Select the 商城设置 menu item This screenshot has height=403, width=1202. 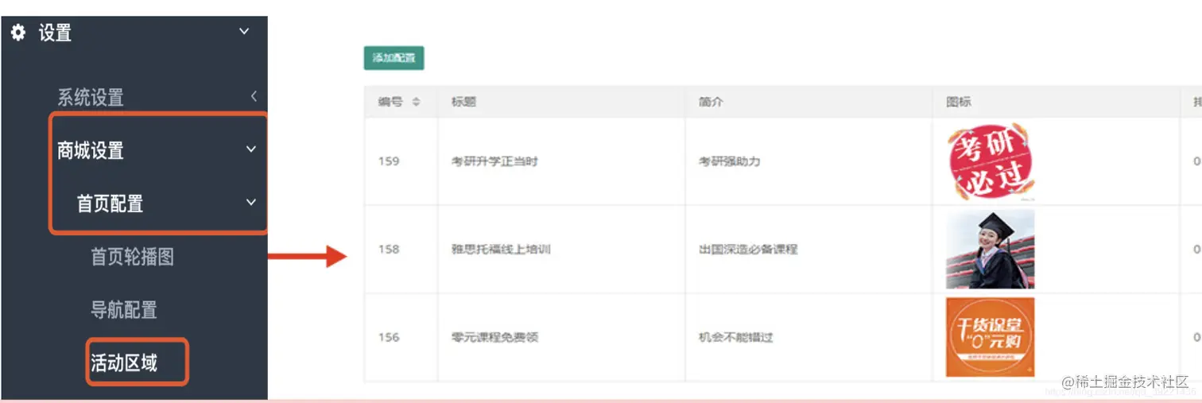tap(91, 150)
